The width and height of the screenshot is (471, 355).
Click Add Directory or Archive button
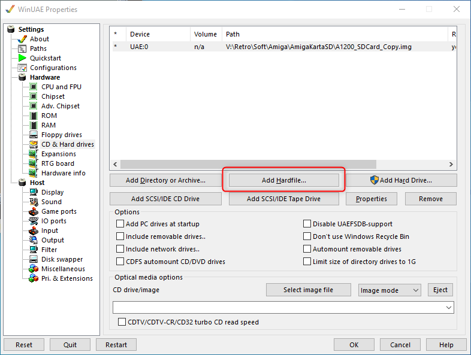[x=165, y=180]
